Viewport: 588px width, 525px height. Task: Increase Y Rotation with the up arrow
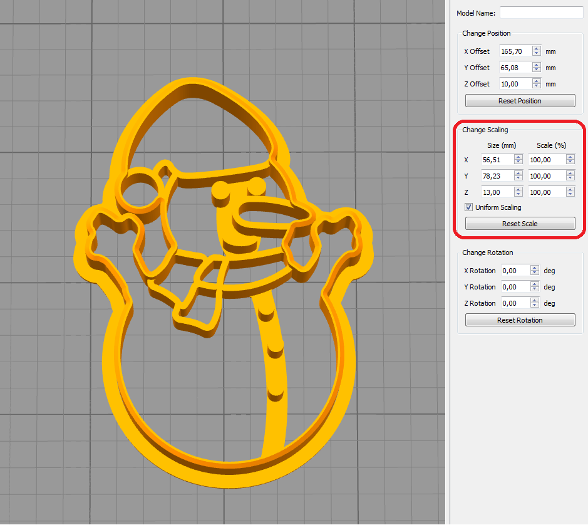(x=535, y=284)
